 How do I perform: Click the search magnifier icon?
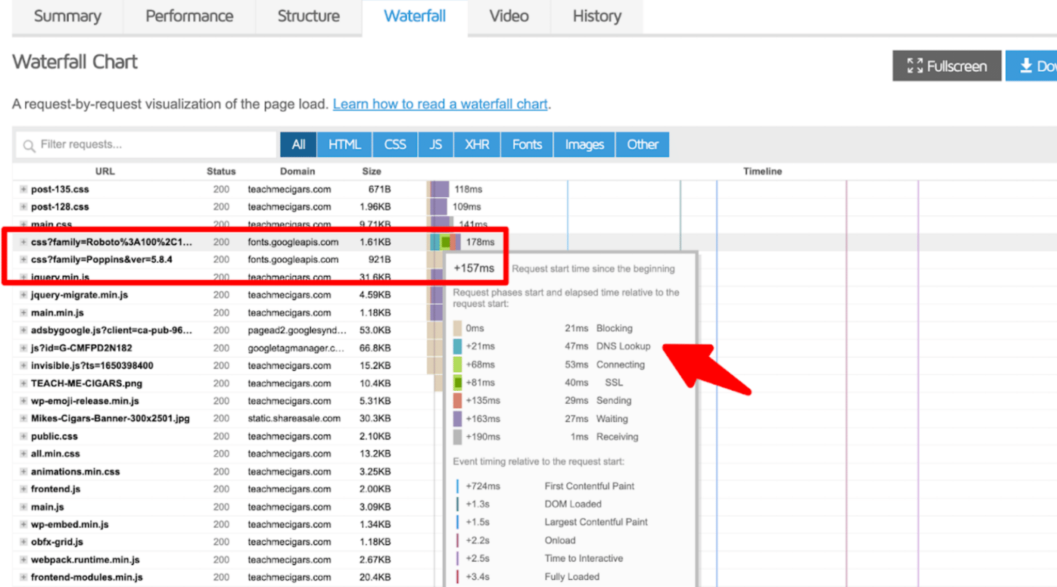(x=29, y=146)
